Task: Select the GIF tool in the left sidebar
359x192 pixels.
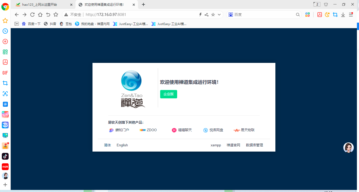Action: (5, 73)
